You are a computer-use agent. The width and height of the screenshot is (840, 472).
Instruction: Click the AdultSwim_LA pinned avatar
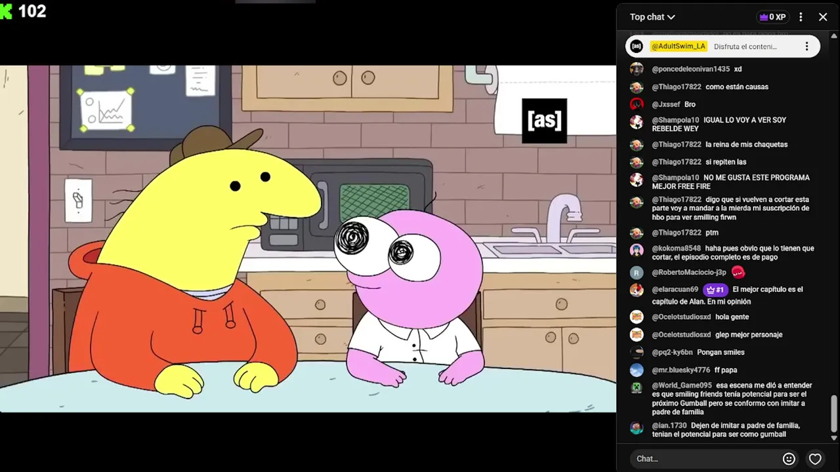coord(637,47)
